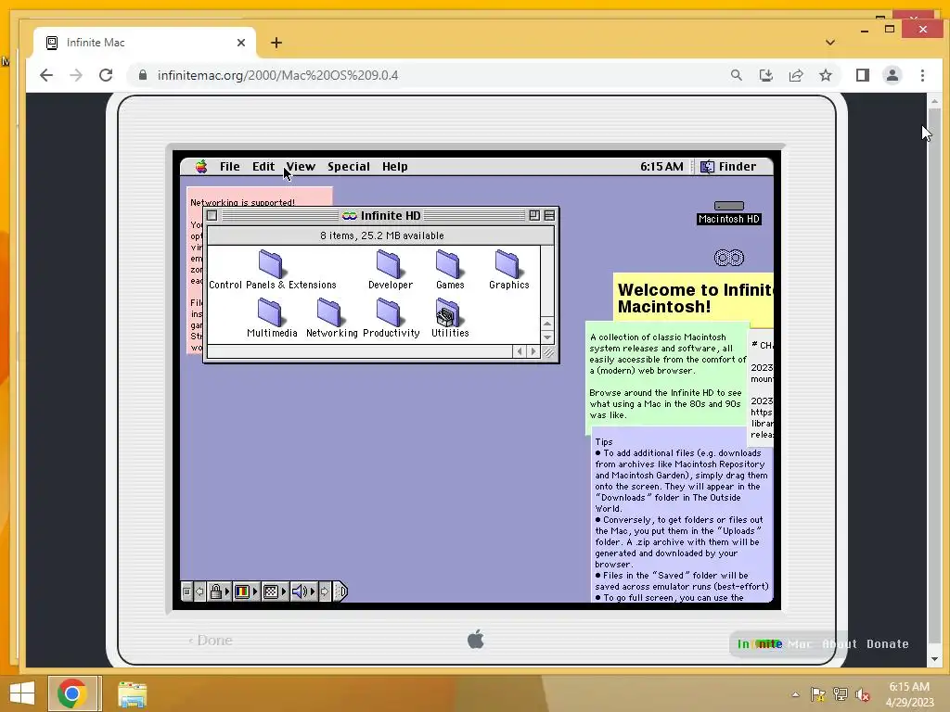The height and width of the screenshot is (712, 950).
Task: Select the Games folder
Action: (x=450, y=270)
